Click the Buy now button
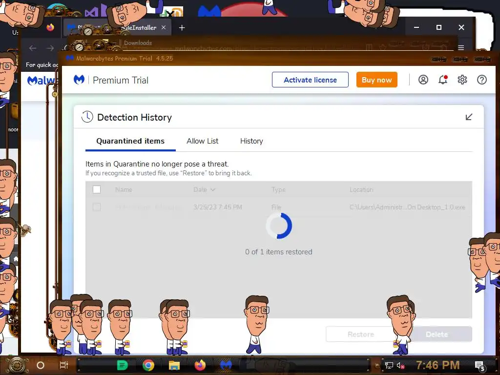500x375 pixels. pyautogui.click(x=376, y=80)
